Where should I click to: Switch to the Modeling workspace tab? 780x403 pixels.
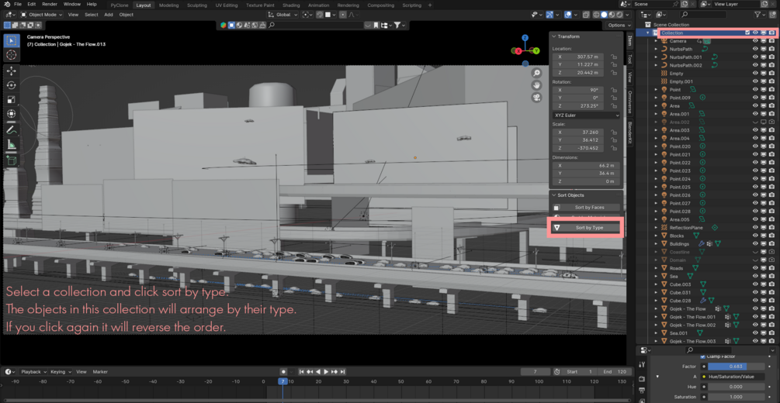tap(168, 5)
